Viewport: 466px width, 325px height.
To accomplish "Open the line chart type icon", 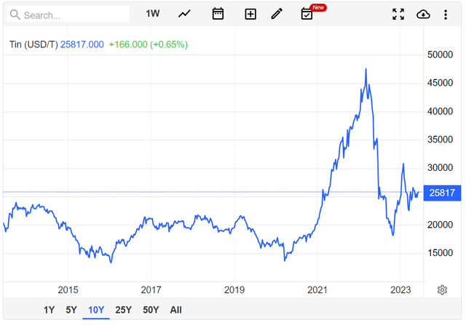I will 184,14.
